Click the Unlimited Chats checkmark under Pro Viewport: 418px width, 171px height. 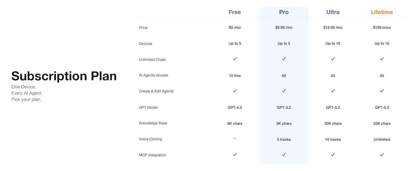click(284, 59)
